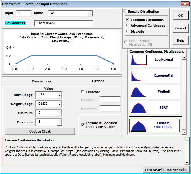Click the Maximum parameter cell picker button

tap(59, 122)
